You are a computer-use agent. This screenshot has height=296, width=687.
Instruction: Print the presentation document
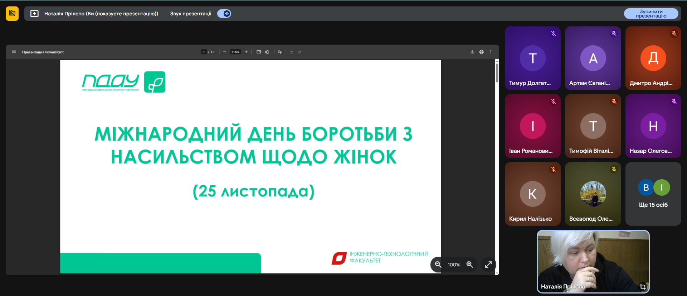[482, 52]
